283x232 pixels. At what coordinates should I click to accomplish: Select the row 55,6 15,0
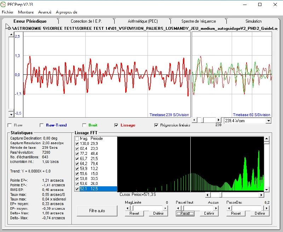96,174
